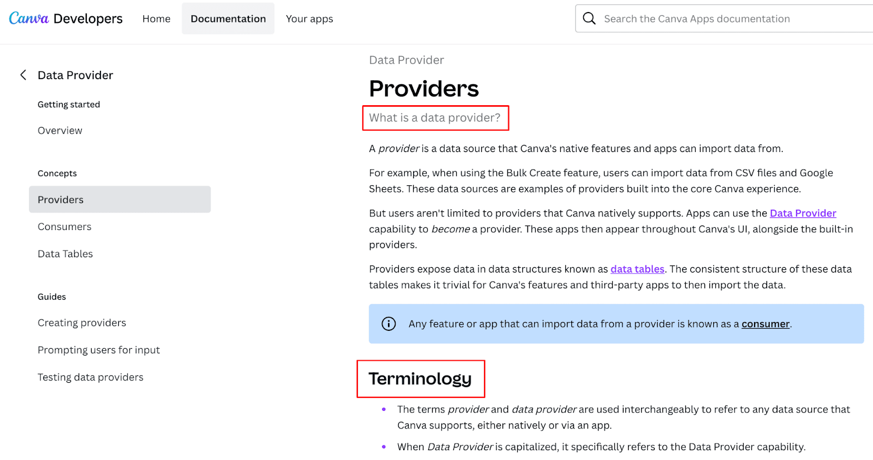Click the info icon in the consumer callout
Screen dimensions: 873x460
(x=389, y=323)
